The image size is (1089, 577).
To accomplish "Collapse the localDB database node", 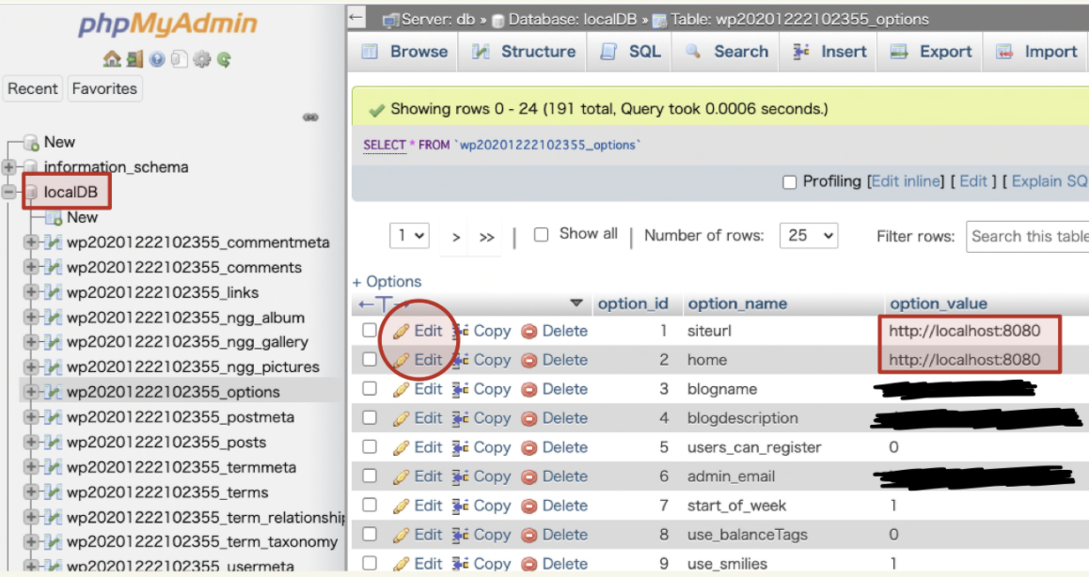I will point(9,193).
